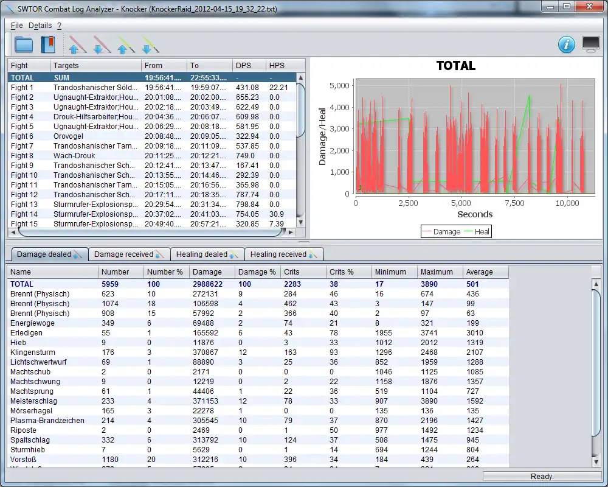Click the blue book with bookmark icon
608x487 pixels.
pos(48,44)
